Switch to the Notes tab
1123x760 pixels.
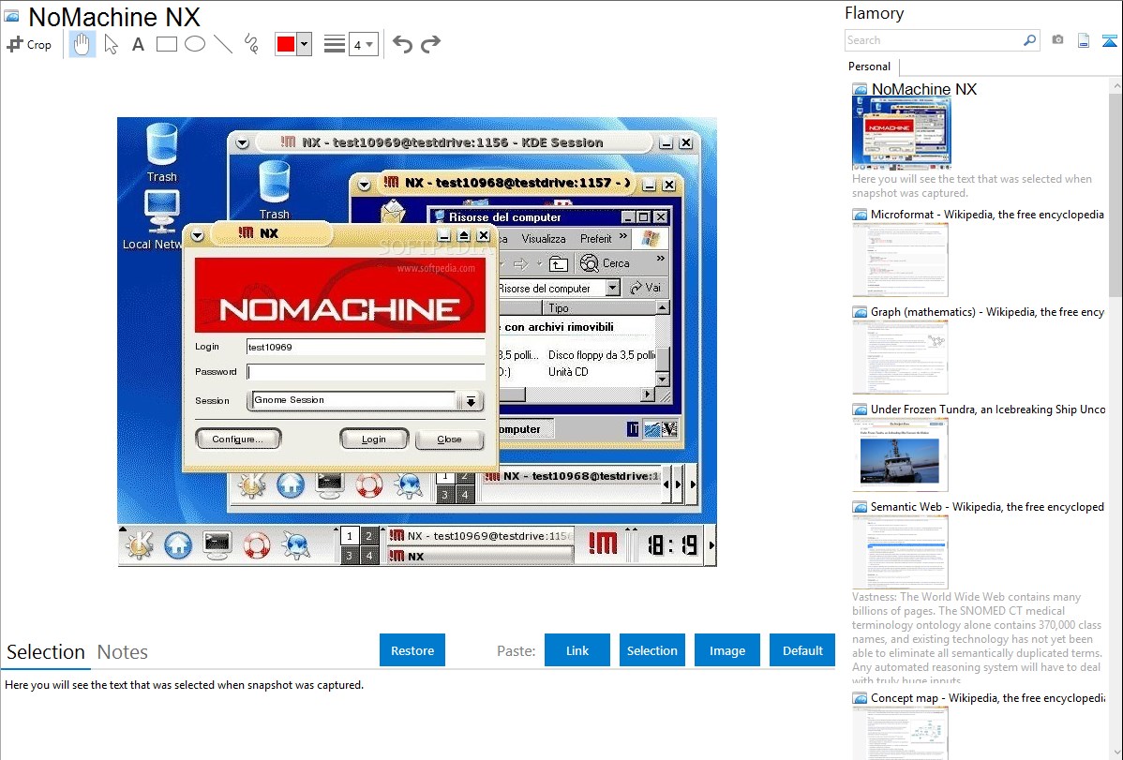click(x=123, y=652)
